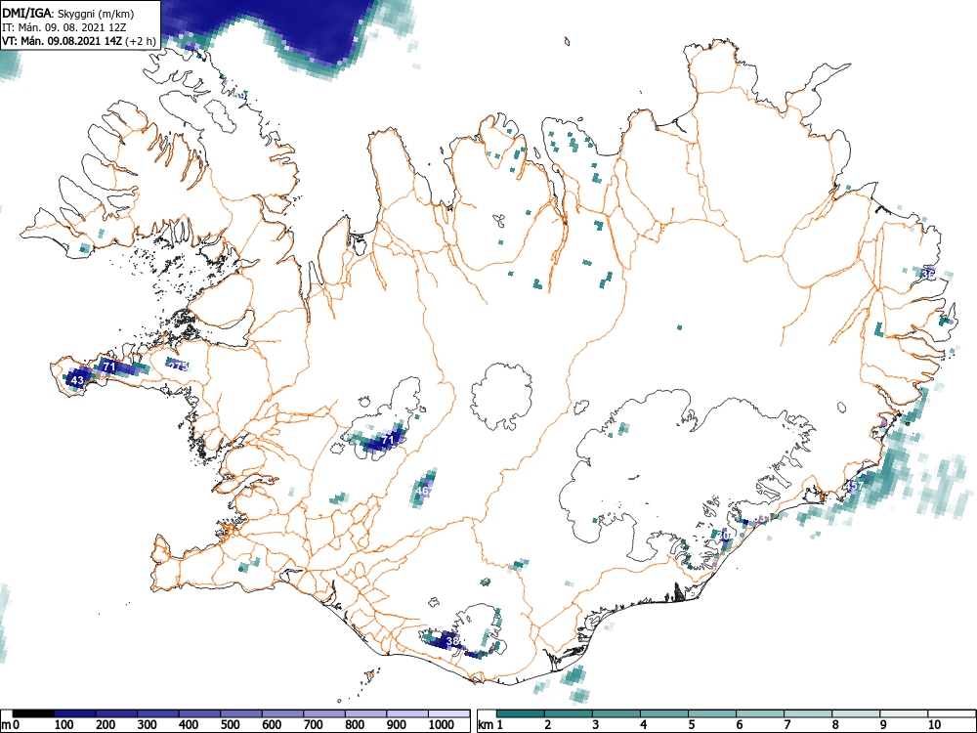Click the 7 to 8 km legend swatch
The image size is (977, 733).
point(808,713)
